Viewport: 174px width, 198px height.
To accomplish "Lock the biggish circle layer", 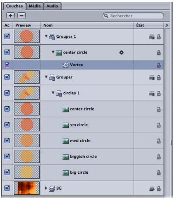I will pos(159,157).
